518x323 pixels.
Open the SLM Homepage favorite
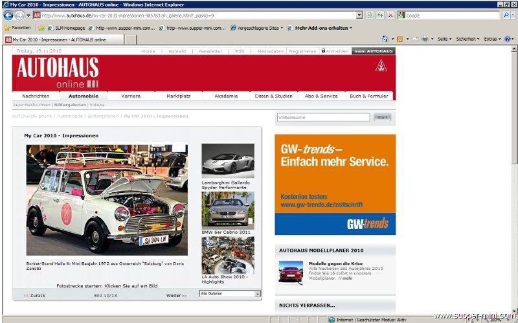pos(67,28)
